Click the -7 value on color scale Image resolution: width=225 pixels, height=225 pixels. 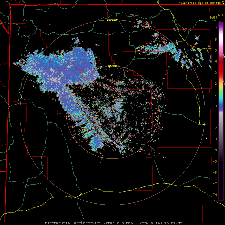[215, 183]
